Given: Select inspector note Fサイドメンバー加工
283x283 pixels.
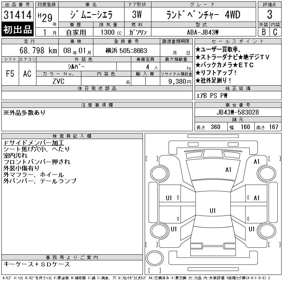Looking at the screenshot, I should click(34, 143).
